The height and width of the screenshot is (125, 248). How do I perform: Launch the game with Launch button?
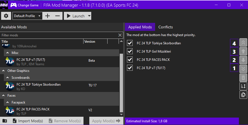[76, 16]
